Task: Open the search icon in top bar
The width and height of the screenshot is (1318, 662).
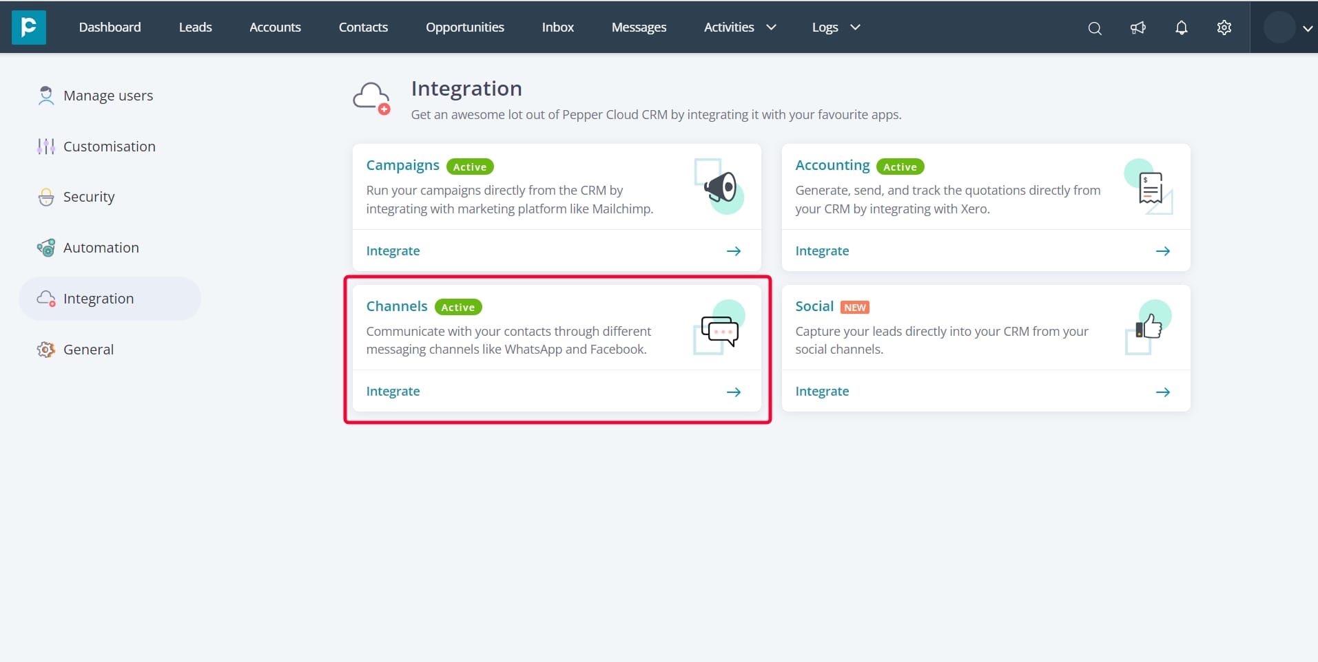Action: point(1094,28)
